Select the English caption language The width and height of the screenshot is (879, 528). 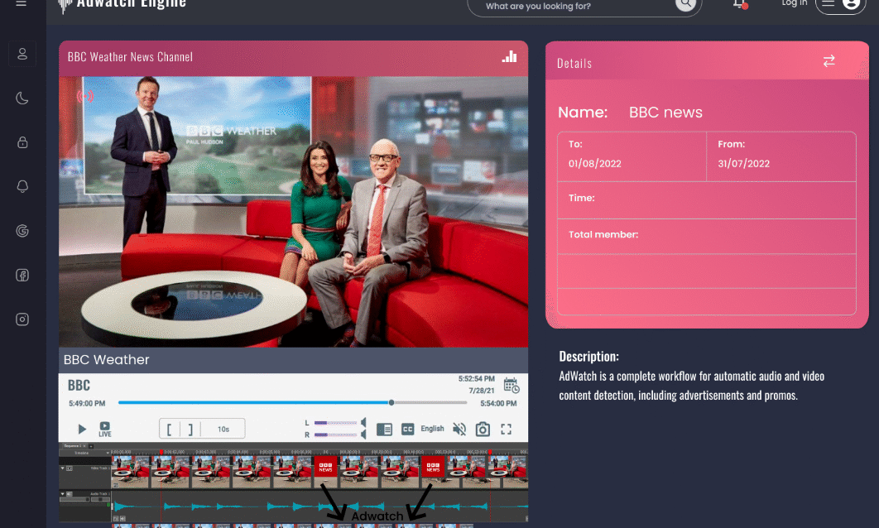(432, 429)
